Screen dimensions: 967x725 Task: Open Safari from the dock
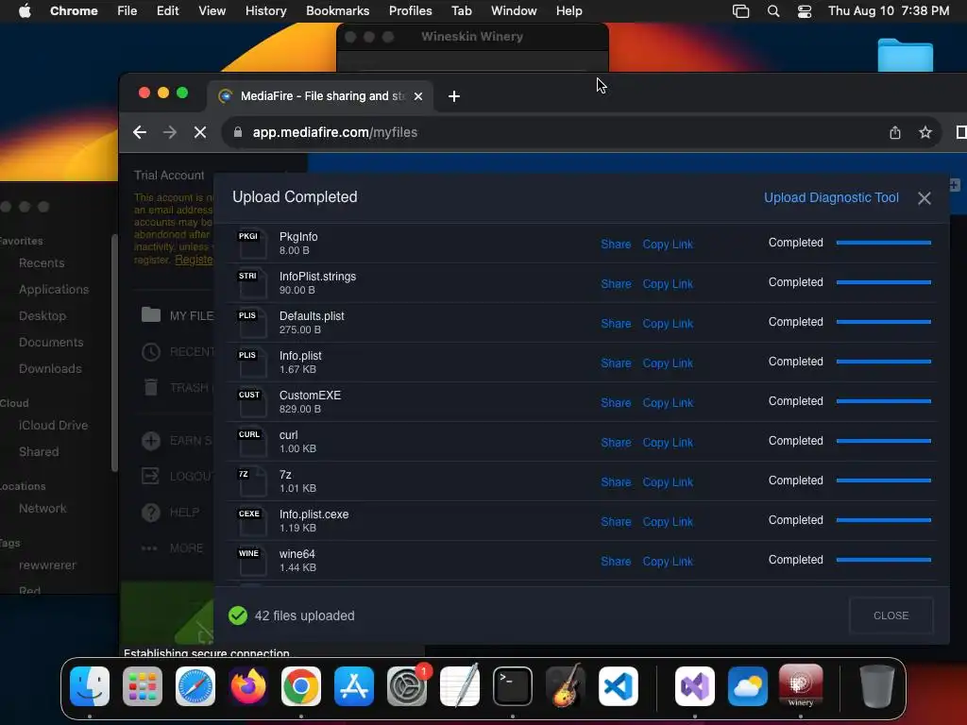coord(195,686)
